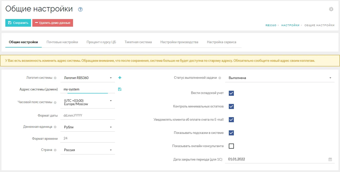Click gear icon next to Статус выполненной задачи

click(220, 78)
